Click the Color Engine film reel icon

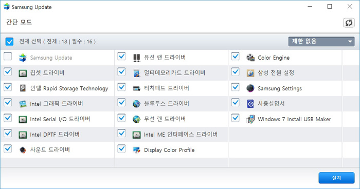(x=250, y=58)
